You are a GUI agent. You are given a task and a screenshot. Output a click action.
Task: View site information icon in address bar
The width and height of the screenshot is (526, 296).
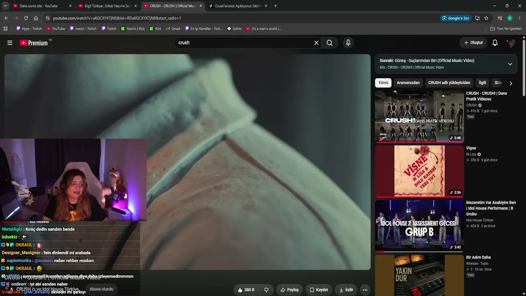tap(48, 18)
